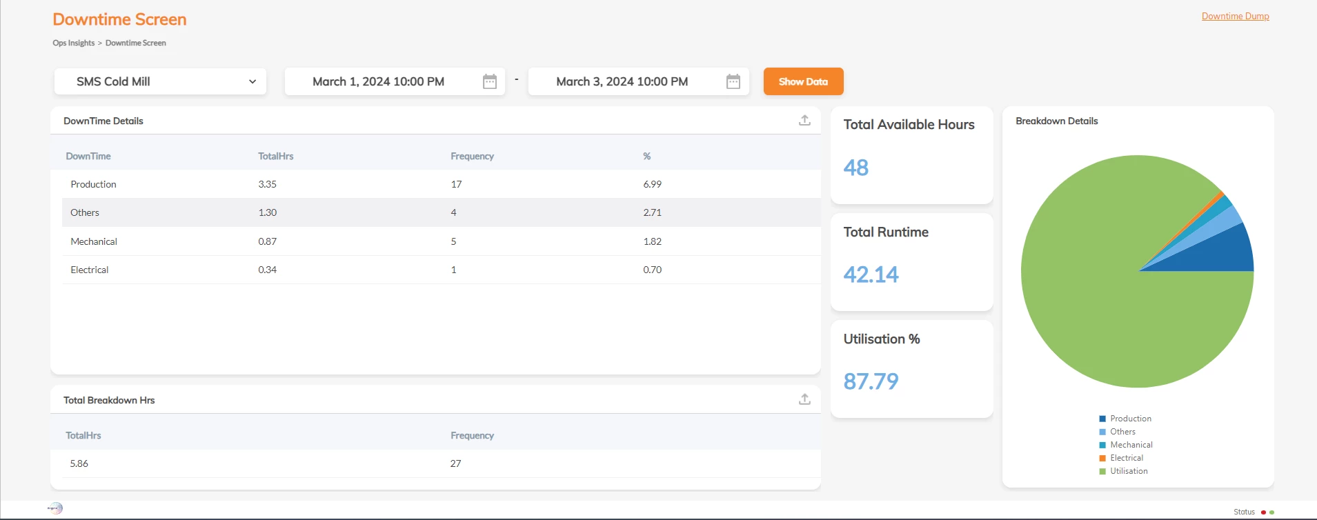Click the 0.87 Mechanical hours value
Screen dimensions: 1317x520
(267, 241)
